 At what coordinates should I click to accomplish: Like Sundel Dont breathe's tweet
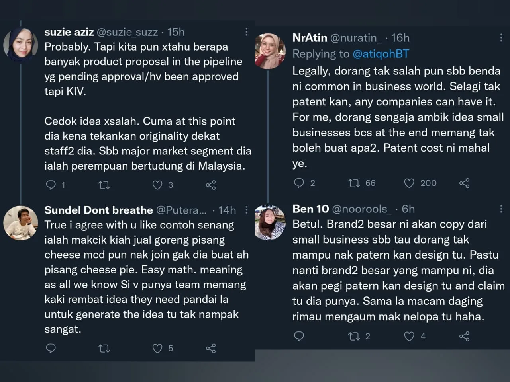(x=157, y=349)
